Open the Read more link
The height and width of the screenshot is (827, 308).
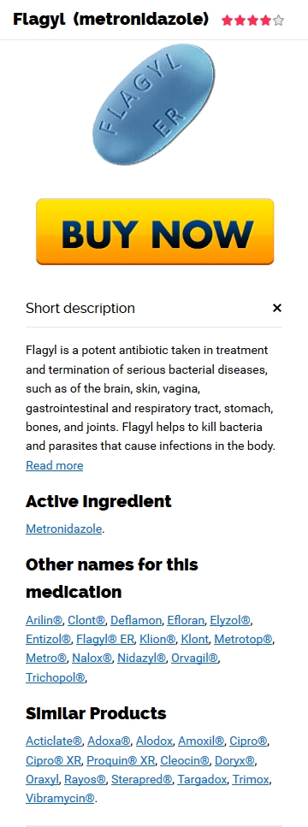54,465
